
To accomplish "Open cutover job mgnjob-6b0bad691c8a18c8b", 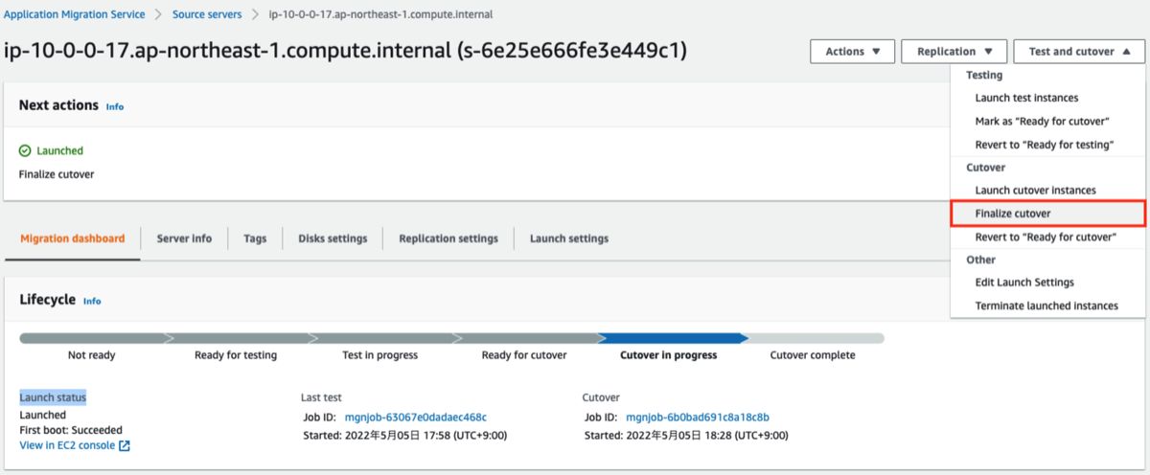I will [x=698, y=417].
